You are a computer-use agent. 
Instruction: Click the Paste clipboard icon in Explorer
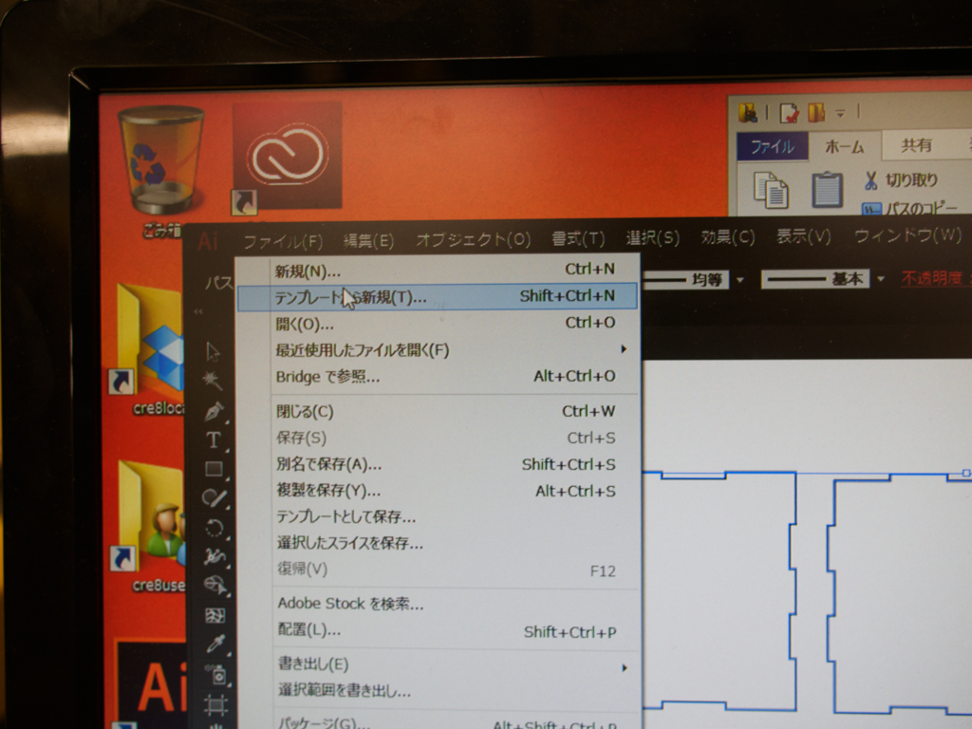(828, 190)
